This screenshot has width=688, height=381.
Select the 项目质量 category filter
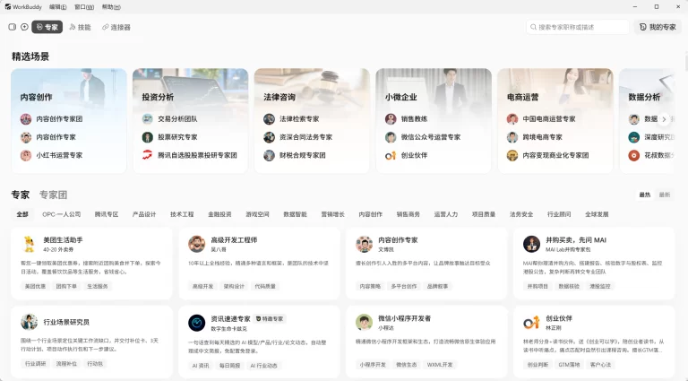pyautogui.click(x=484, y=214)
